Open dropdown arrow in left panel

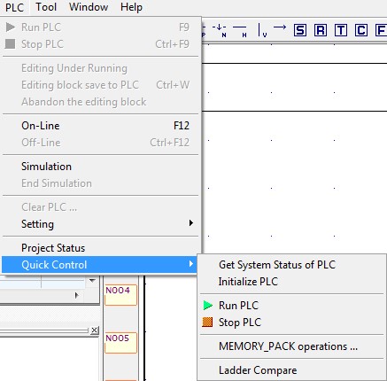[x=92, y=281]
